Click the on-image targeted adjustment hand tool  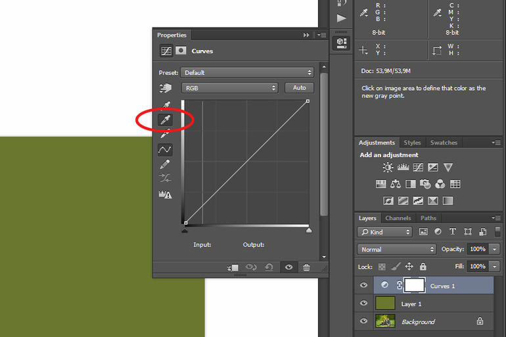[x=165, y=88]
